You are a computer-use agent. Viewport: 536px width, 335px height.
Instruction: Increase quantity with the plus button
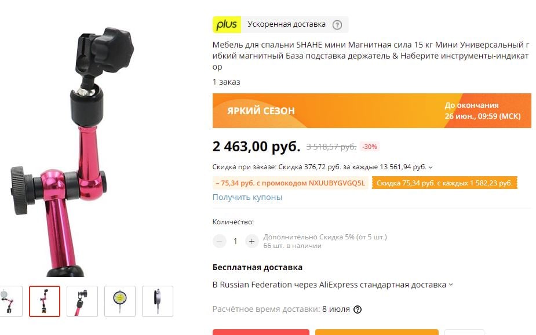pyautogui.click(x=251, y=241)
